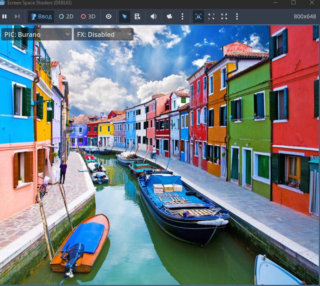Click the Godot icon in title bar

tap(2, 3)
